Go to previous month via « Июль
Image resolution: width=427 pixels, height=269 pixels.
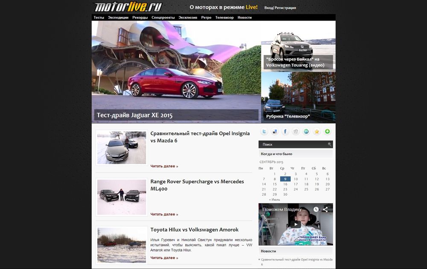(x=274, y=200)
